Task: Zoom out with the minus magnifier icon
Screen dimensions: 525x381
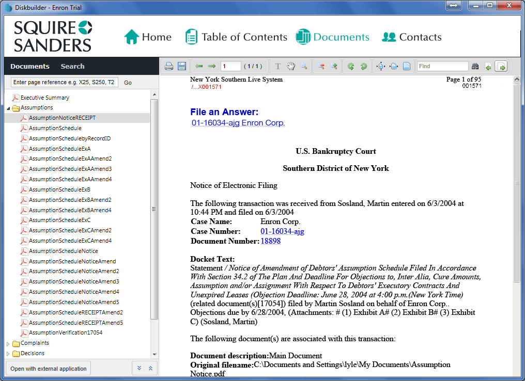Action: coord(321,66)
